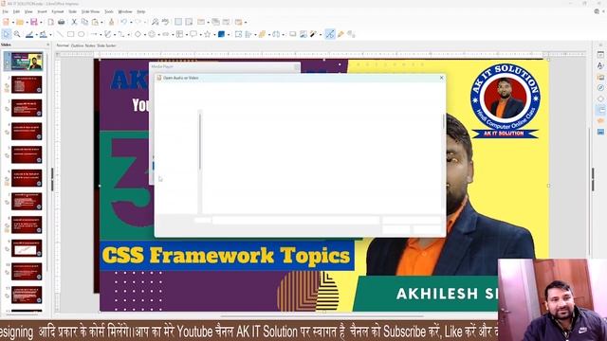Viewport: 607px width, 341px height.
Task: Apply the Fill Color bucket swatch
Action: click(44, 34)
